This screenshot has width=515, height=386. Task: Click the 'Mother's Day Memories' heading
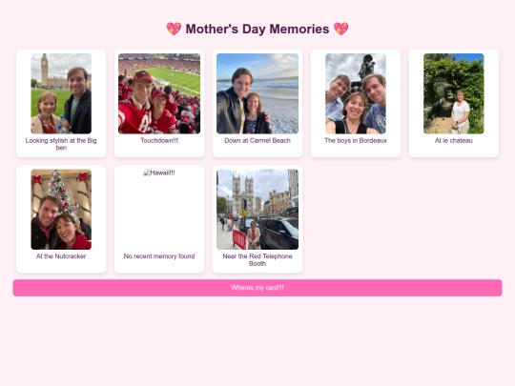[x=257, y=29]
